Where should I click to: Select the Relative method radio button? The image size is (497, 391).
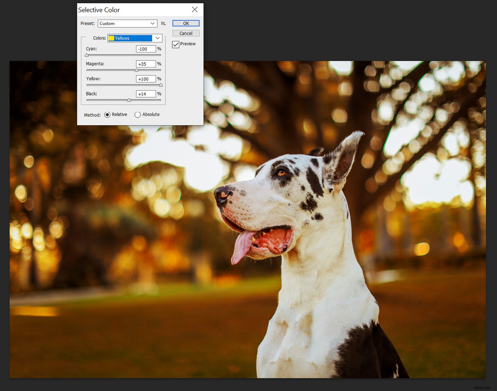107,115
